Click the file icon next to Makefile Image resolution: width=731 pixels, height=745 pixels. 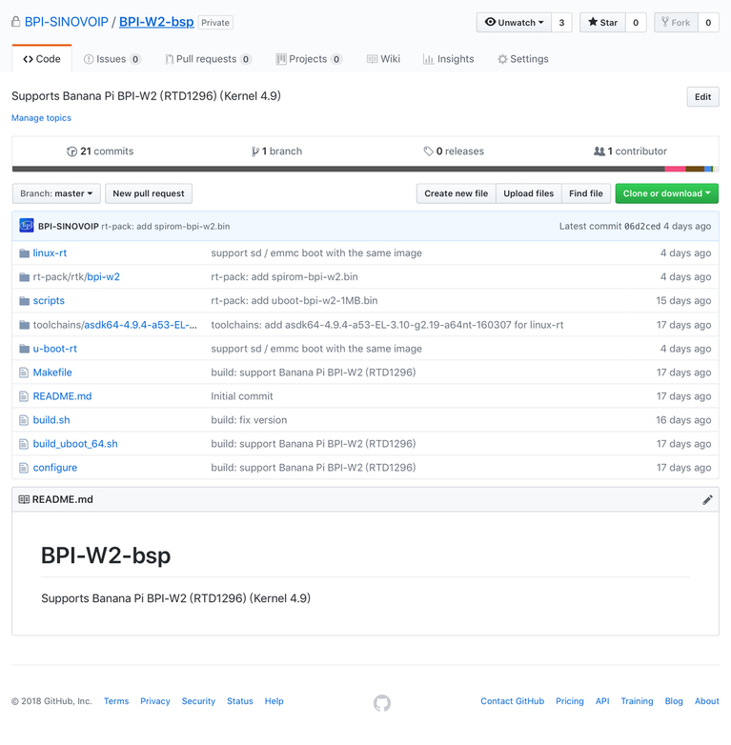tap(24, 372)
